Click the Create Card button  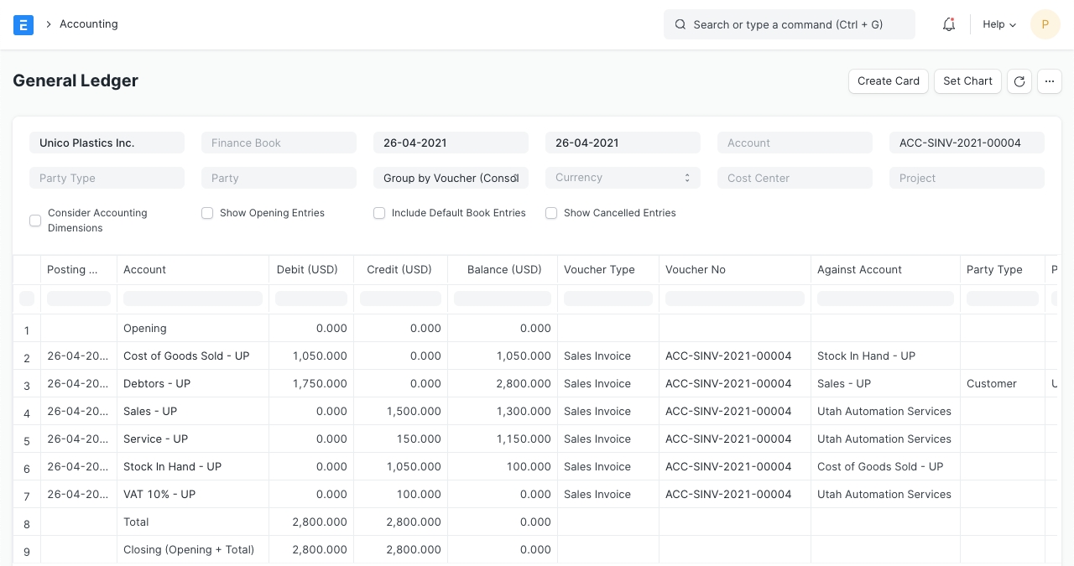click(x=889, y=81)
